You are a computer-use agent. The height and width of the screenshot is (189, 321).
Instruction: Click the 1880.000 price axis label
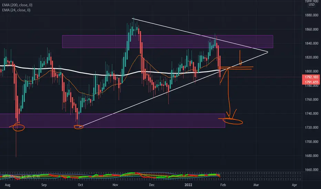pyautogui.click(x=311, y=15)
